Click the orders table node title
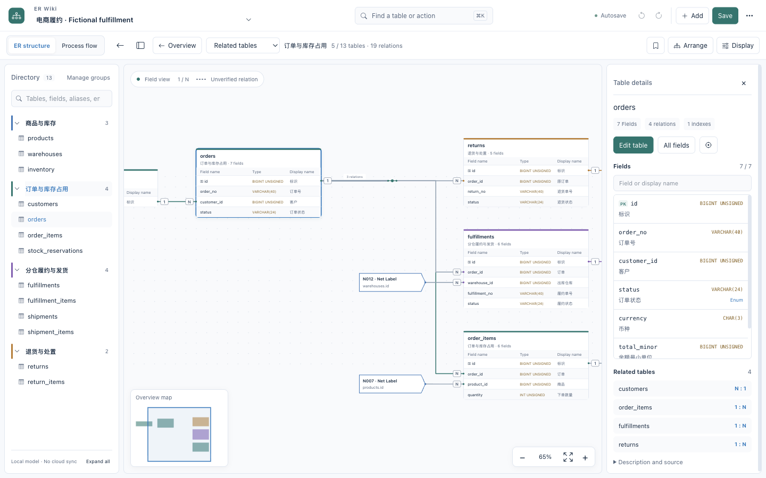The width and height of the screenshot is (766, 478). (x=207, y=156)
